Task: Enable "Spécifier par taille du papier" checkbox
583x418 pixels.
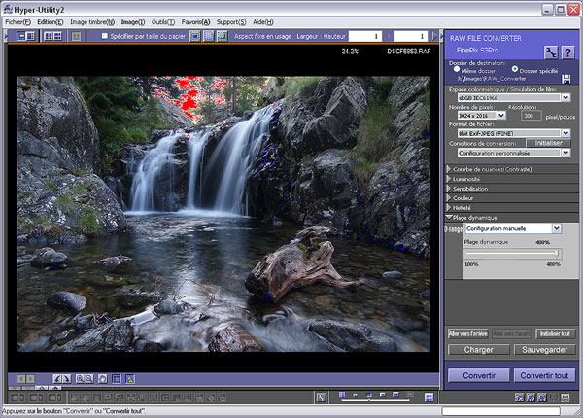Action: (x=105, y=36)
